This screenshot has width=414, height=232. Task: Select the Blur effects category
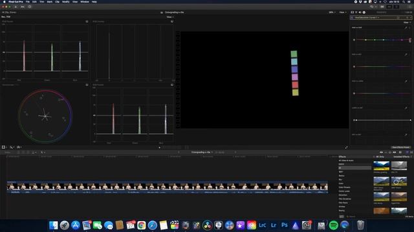point(340,180)
